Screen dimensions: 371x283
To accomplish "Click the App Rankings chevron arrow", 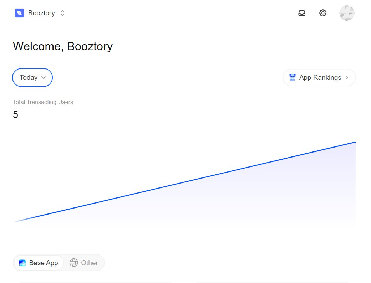I will tap(347, 78).
